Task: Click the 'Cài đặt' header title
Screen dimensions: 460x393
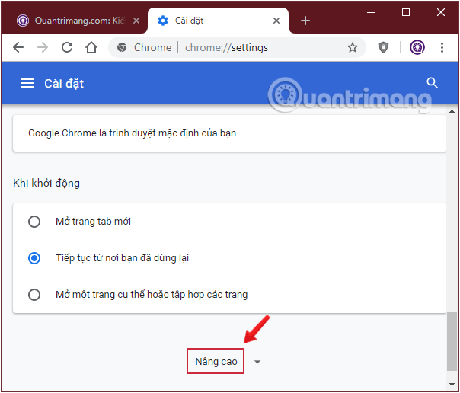Action: 64,84
